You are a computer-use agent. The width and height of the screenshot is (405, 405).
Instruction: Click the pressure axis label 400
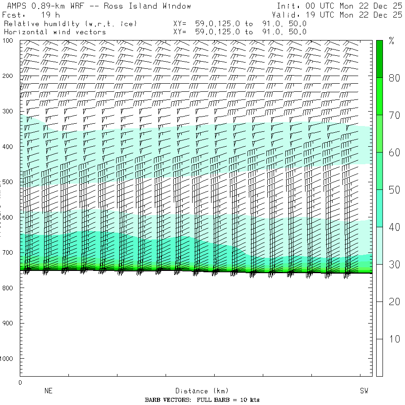coord(8,147)
